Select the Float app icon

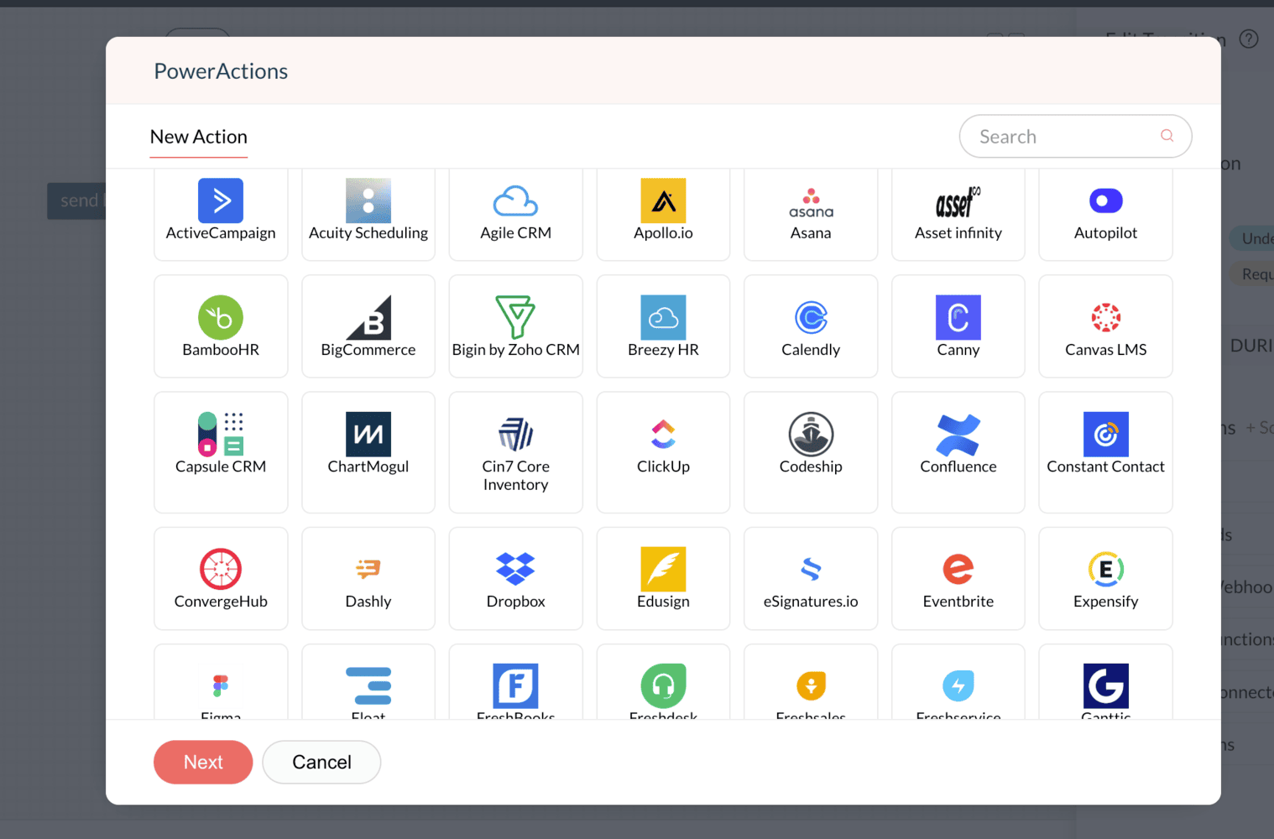[368, 685]
